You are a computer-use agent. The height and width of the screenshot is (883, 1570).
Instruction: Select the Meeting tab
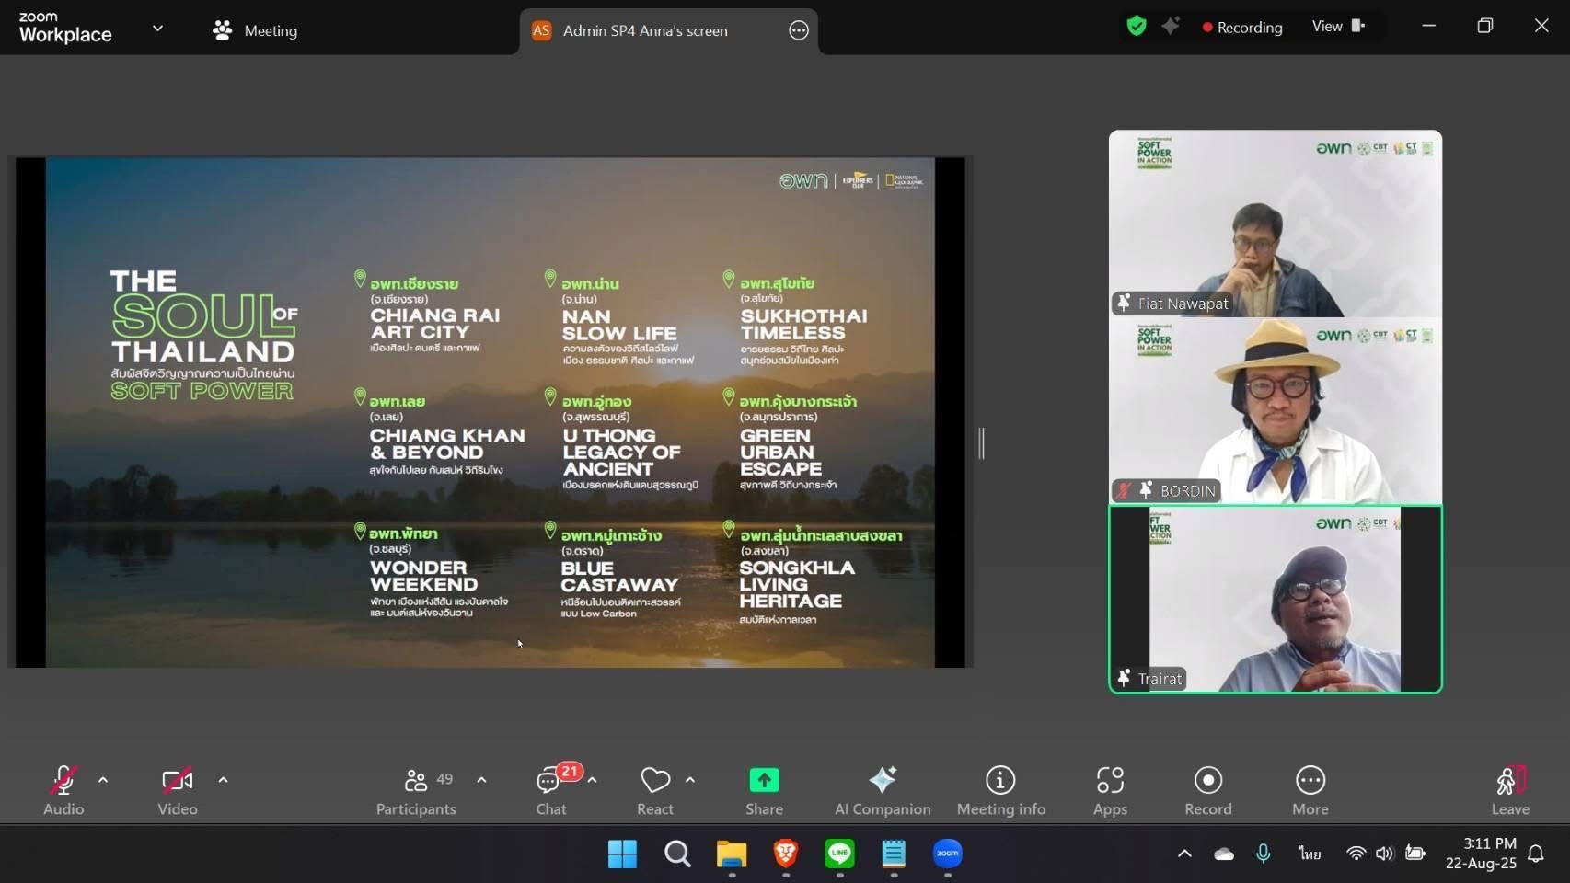255,30
